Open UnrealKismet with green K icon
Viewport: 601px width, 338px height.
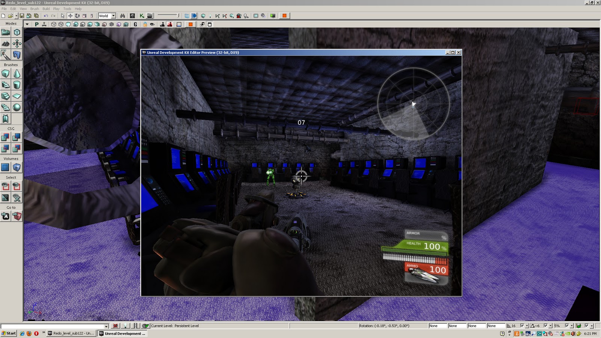coord(142,16)
